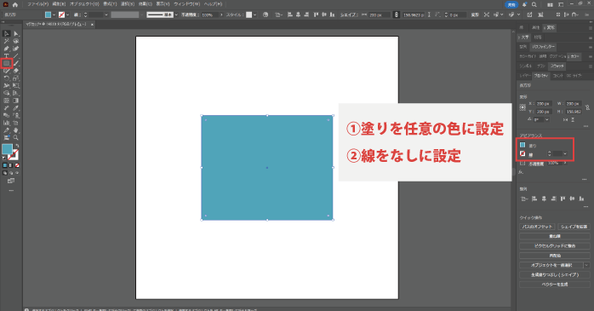Open the arrange documents icon
Screen dimensions: 594x311
pyautogui.click(x=550, y=4)
